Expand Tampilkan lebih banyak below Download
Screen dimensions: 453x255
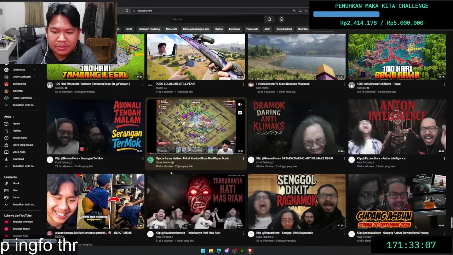pos(23,166)
